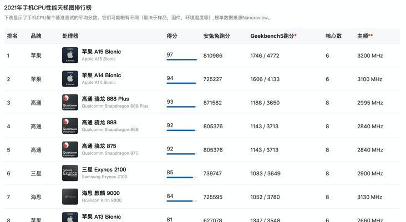Click the 品牌 column header
The width and height of the screenshot is (406, 222).
tap(36, 36)
